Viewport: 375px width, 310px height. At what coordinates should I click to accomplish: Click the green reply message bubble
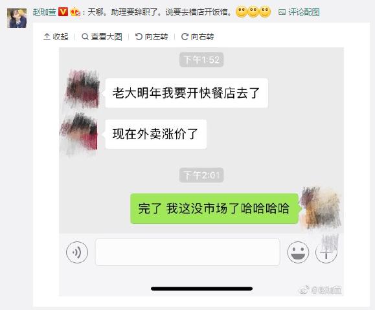tap(214, 208)
